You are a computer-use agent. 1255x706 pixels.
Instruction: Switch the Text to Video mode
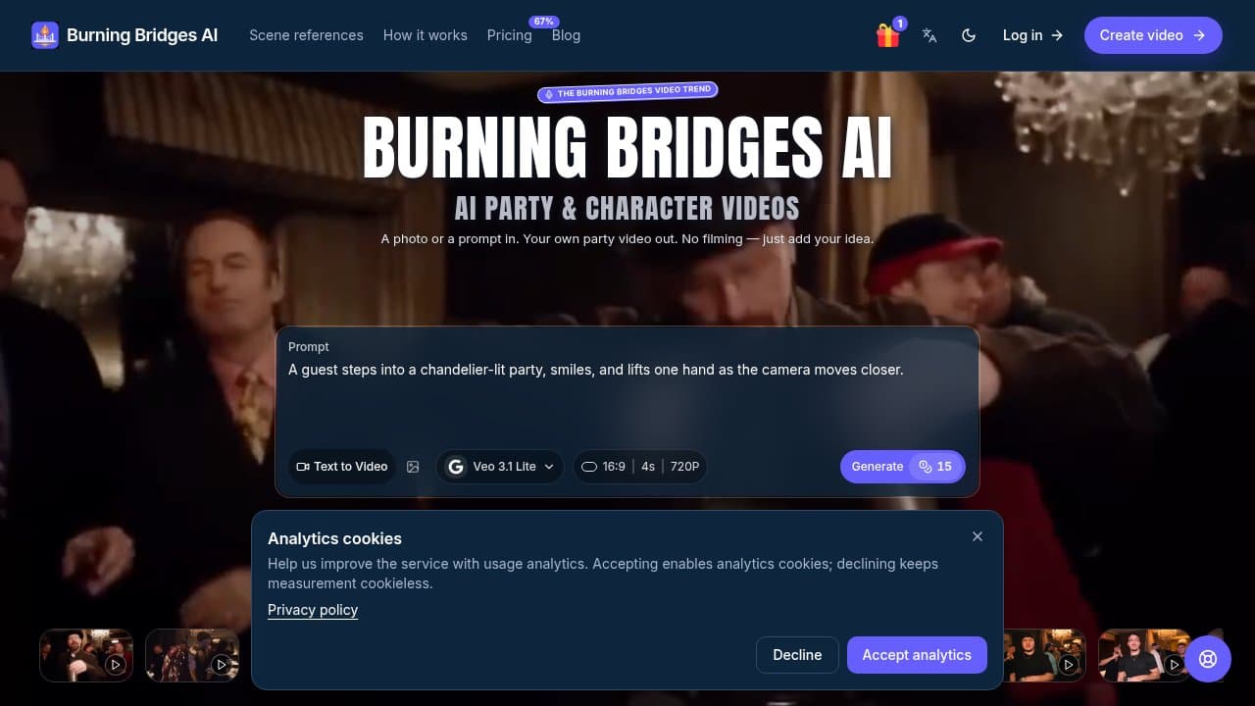342,467
